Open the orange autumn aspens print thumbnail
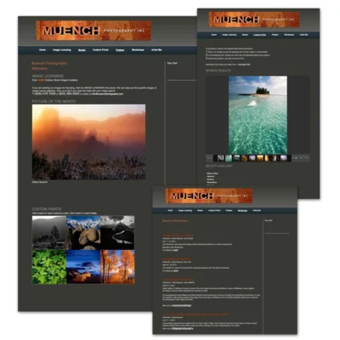Screen dimensions: 340x340 tap(117, 267)
